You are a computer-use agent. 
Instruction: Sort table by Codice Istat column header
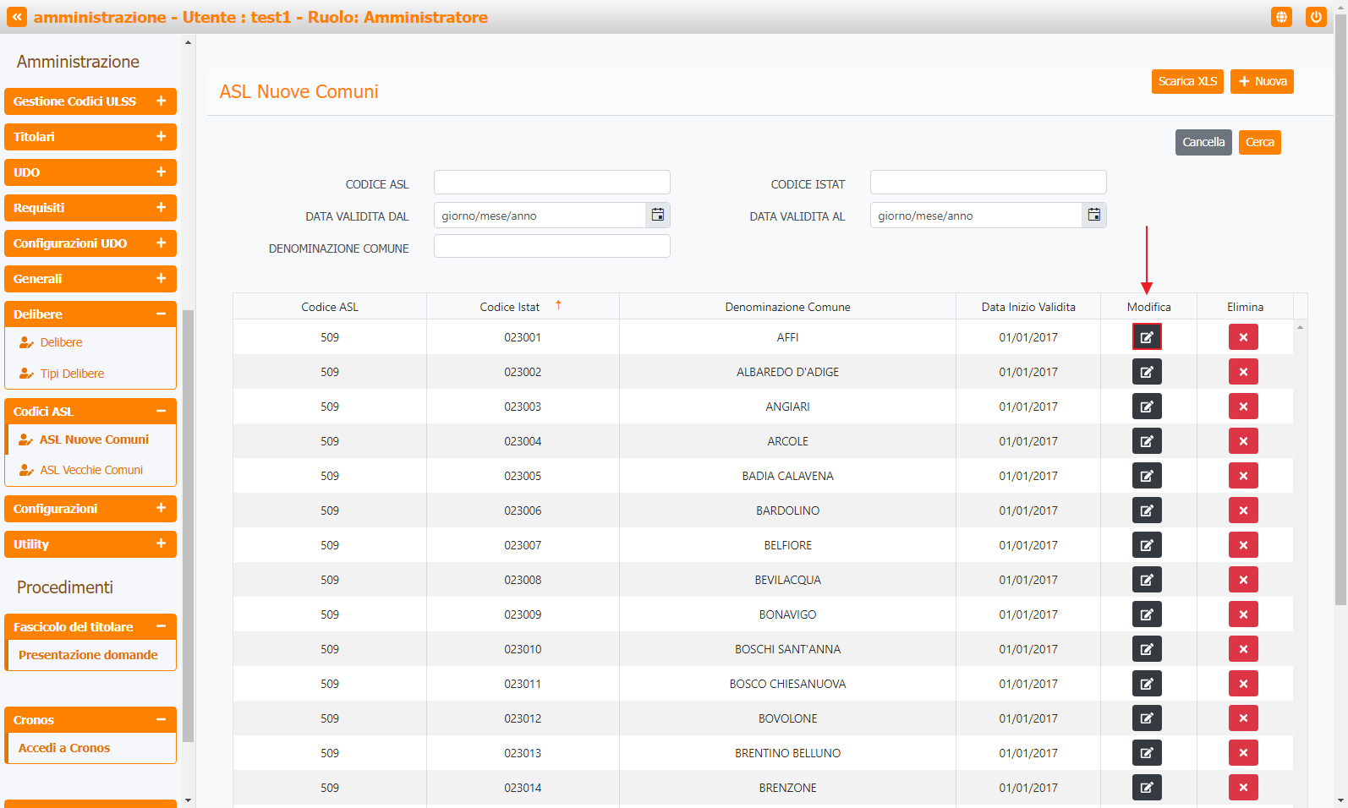tap(510, 307)
